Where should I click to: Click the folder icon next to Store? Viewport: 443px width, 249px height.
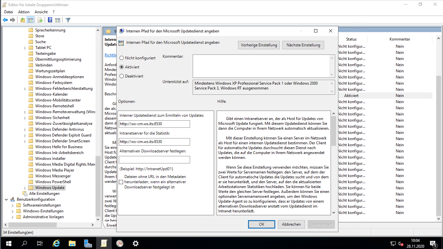pyautogui.click(x=31, y=36)
